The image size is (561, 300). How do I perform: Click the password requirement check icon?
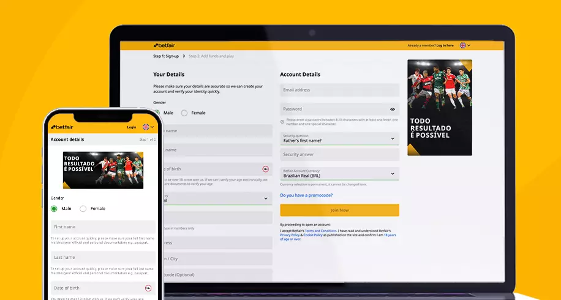(282, 122)
